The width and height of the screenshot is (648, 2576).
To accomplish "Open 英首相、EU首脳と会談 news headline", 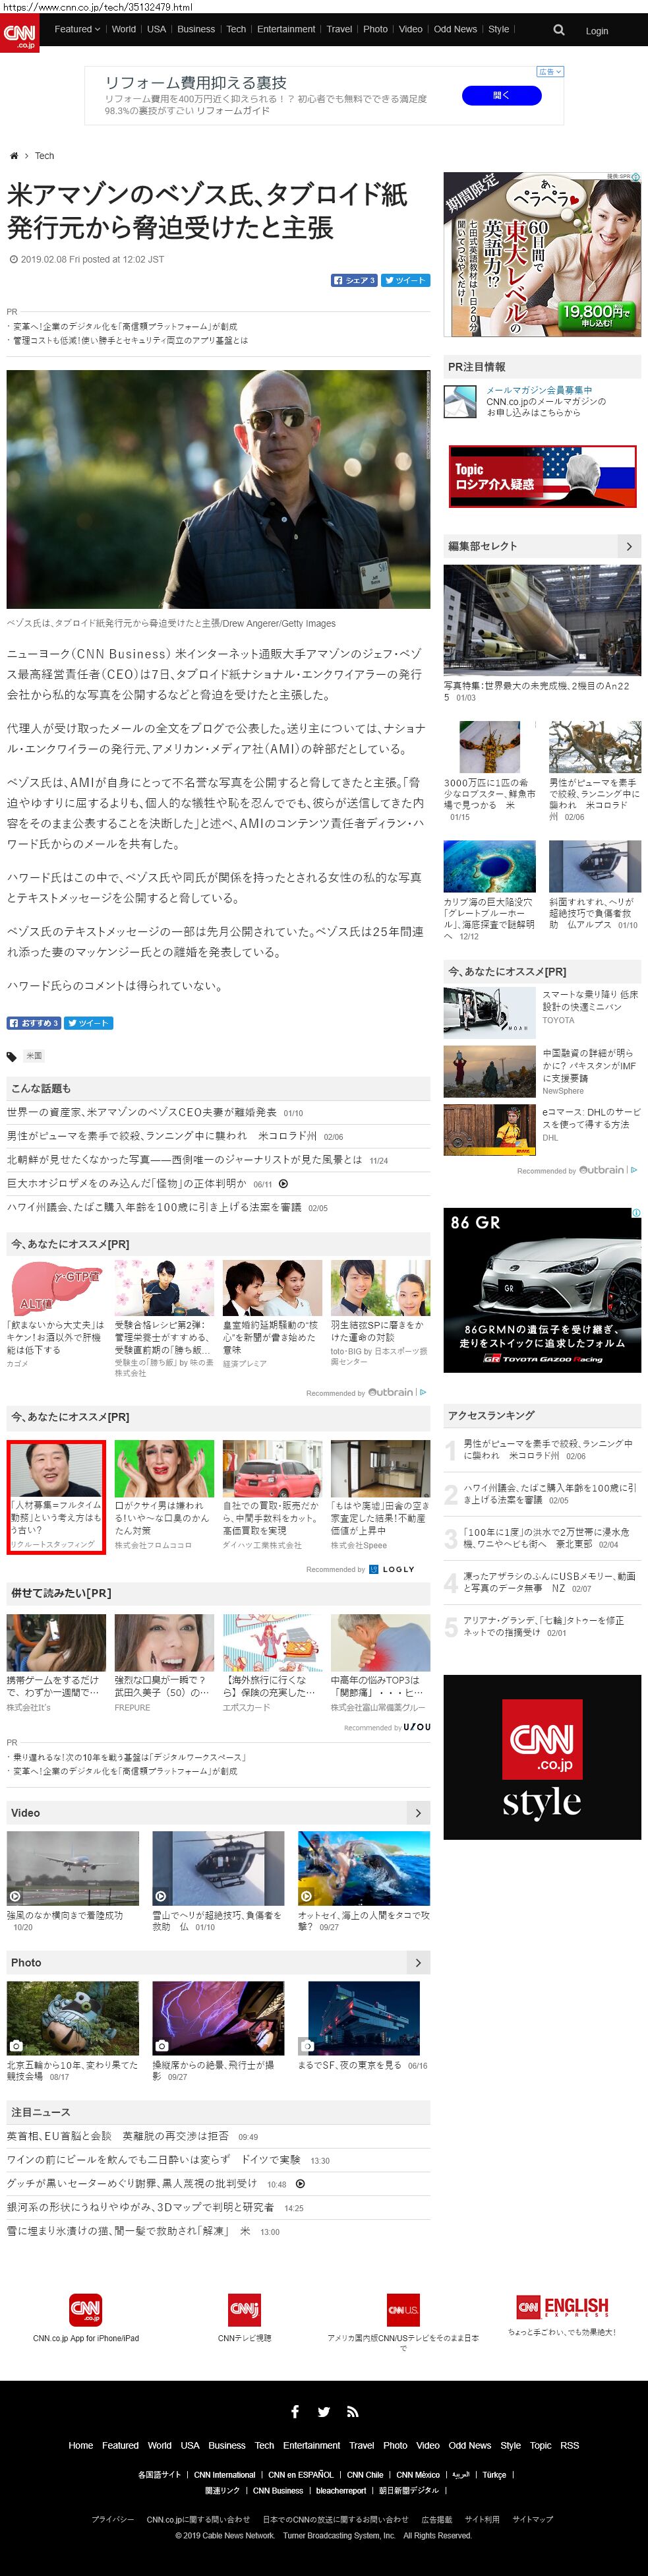I will tap(117, 2136).
